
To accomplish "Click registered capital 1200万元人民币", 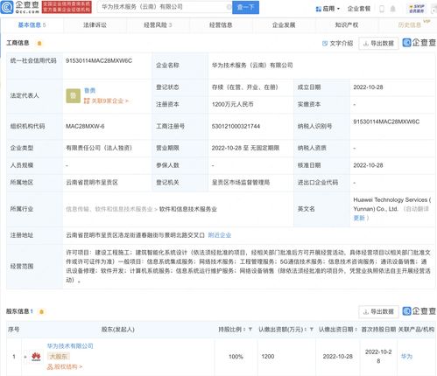I will point(232,104).
